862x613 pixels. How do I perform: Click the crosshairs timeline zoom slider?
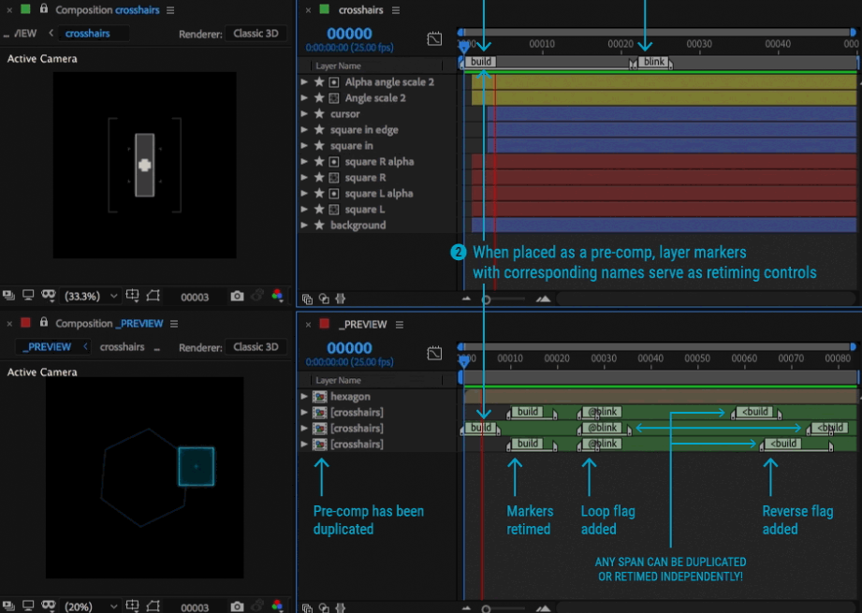click(504, 299)
